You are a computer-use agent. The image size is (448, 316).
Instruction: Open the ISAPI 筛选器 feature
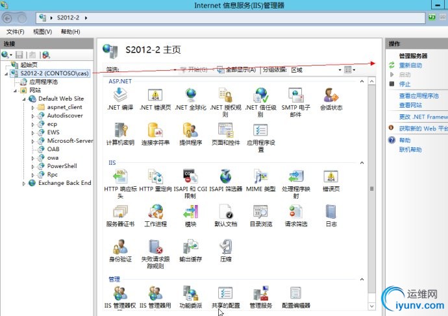225,180
